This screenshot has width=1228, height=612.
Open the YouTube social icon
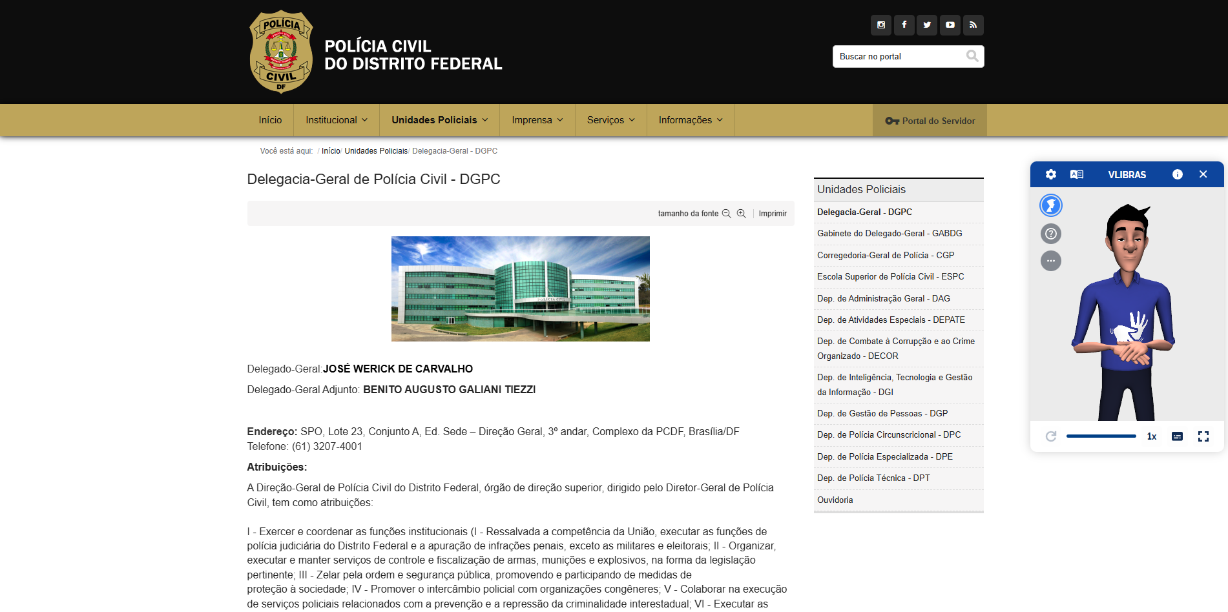950,25
